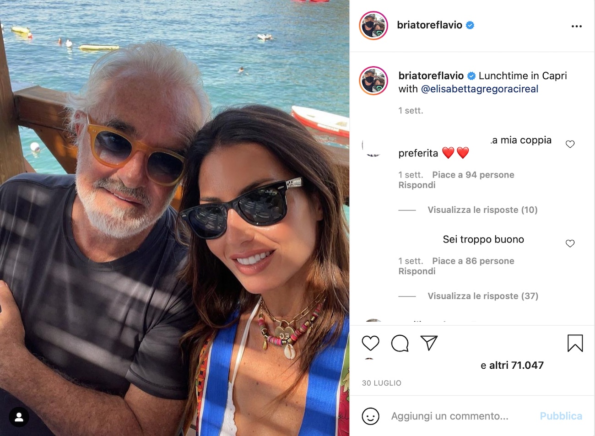Save the post with the bookmark icon
This screenshot has height=436, width=595.
(x=575, y=343)
